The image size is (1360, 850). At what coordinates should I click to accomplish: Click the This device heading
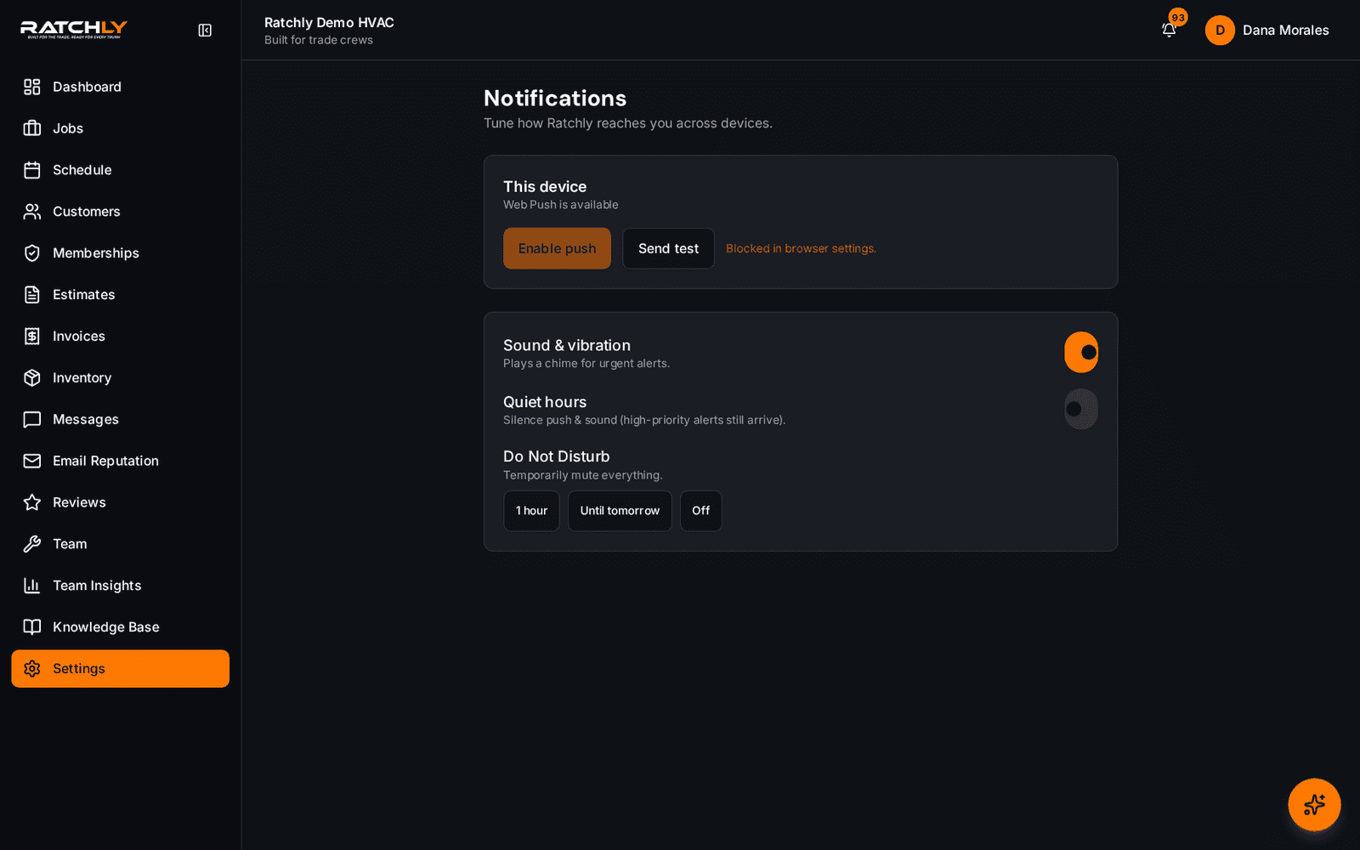click(545, 187)
